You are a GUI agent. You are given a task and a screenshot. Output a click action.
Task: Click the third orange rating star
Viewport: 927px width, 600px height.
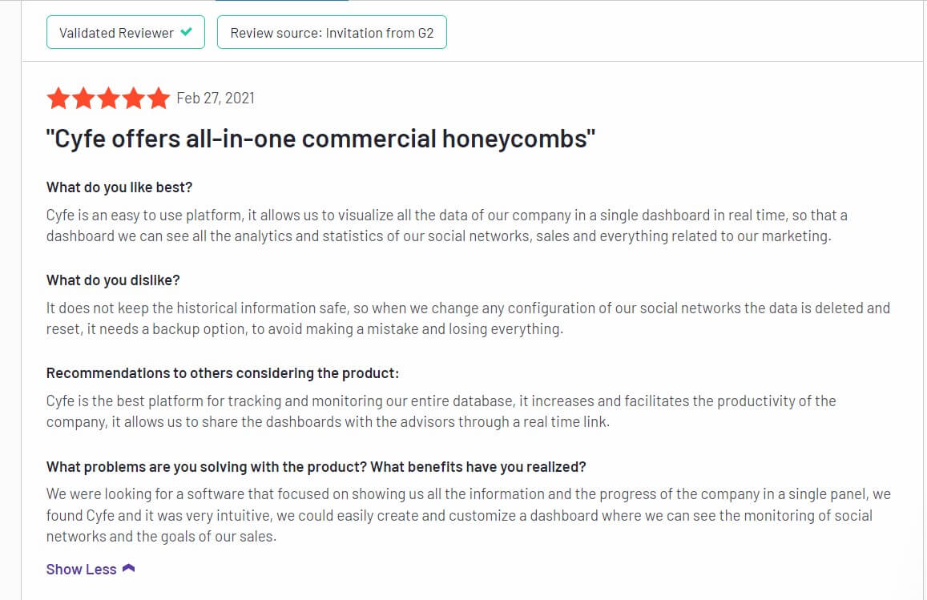[109, 98]
